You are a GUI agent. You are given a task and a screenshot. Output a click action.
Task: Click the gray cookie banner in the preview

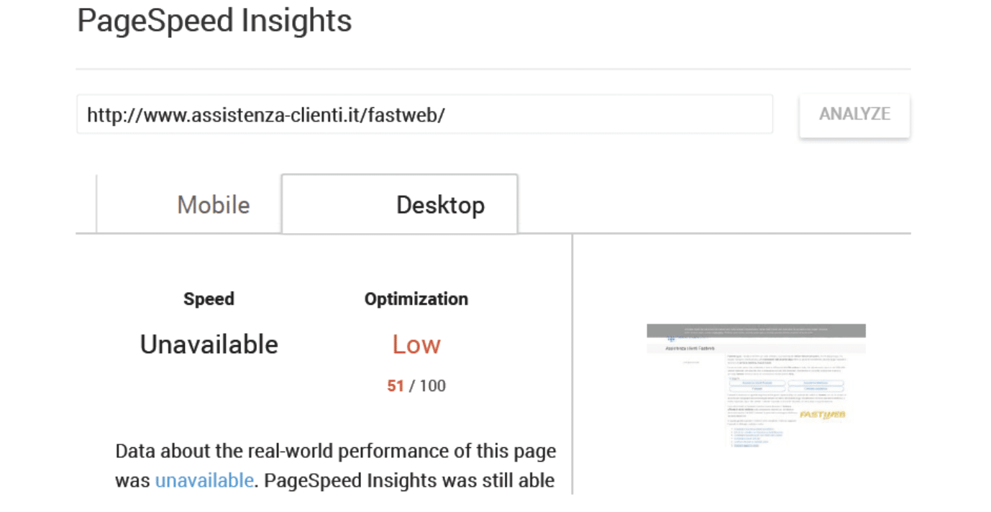[756, 330]
